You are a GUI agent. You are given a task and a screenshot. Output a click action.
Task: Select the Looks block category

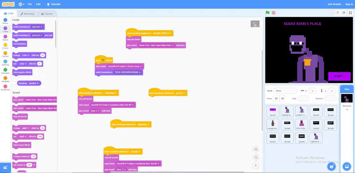(6, 29)
